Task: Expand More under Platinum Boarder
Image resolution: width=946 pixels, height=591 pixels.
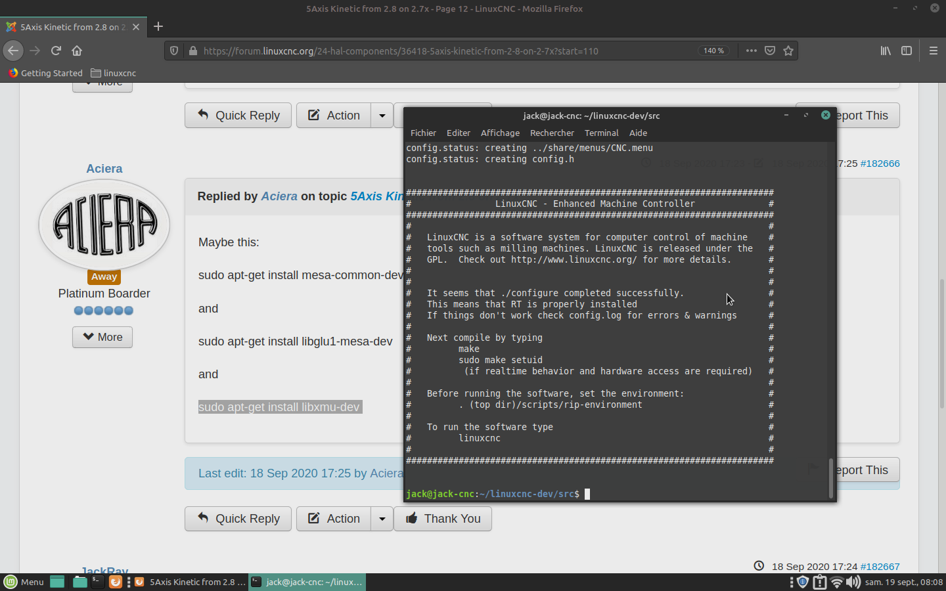Action: (102, 337)
